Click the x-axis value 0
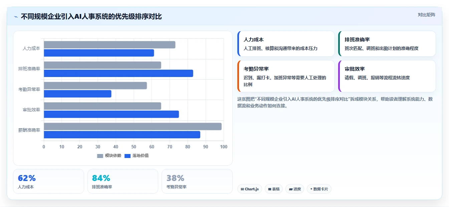 (x=44, y=147)
